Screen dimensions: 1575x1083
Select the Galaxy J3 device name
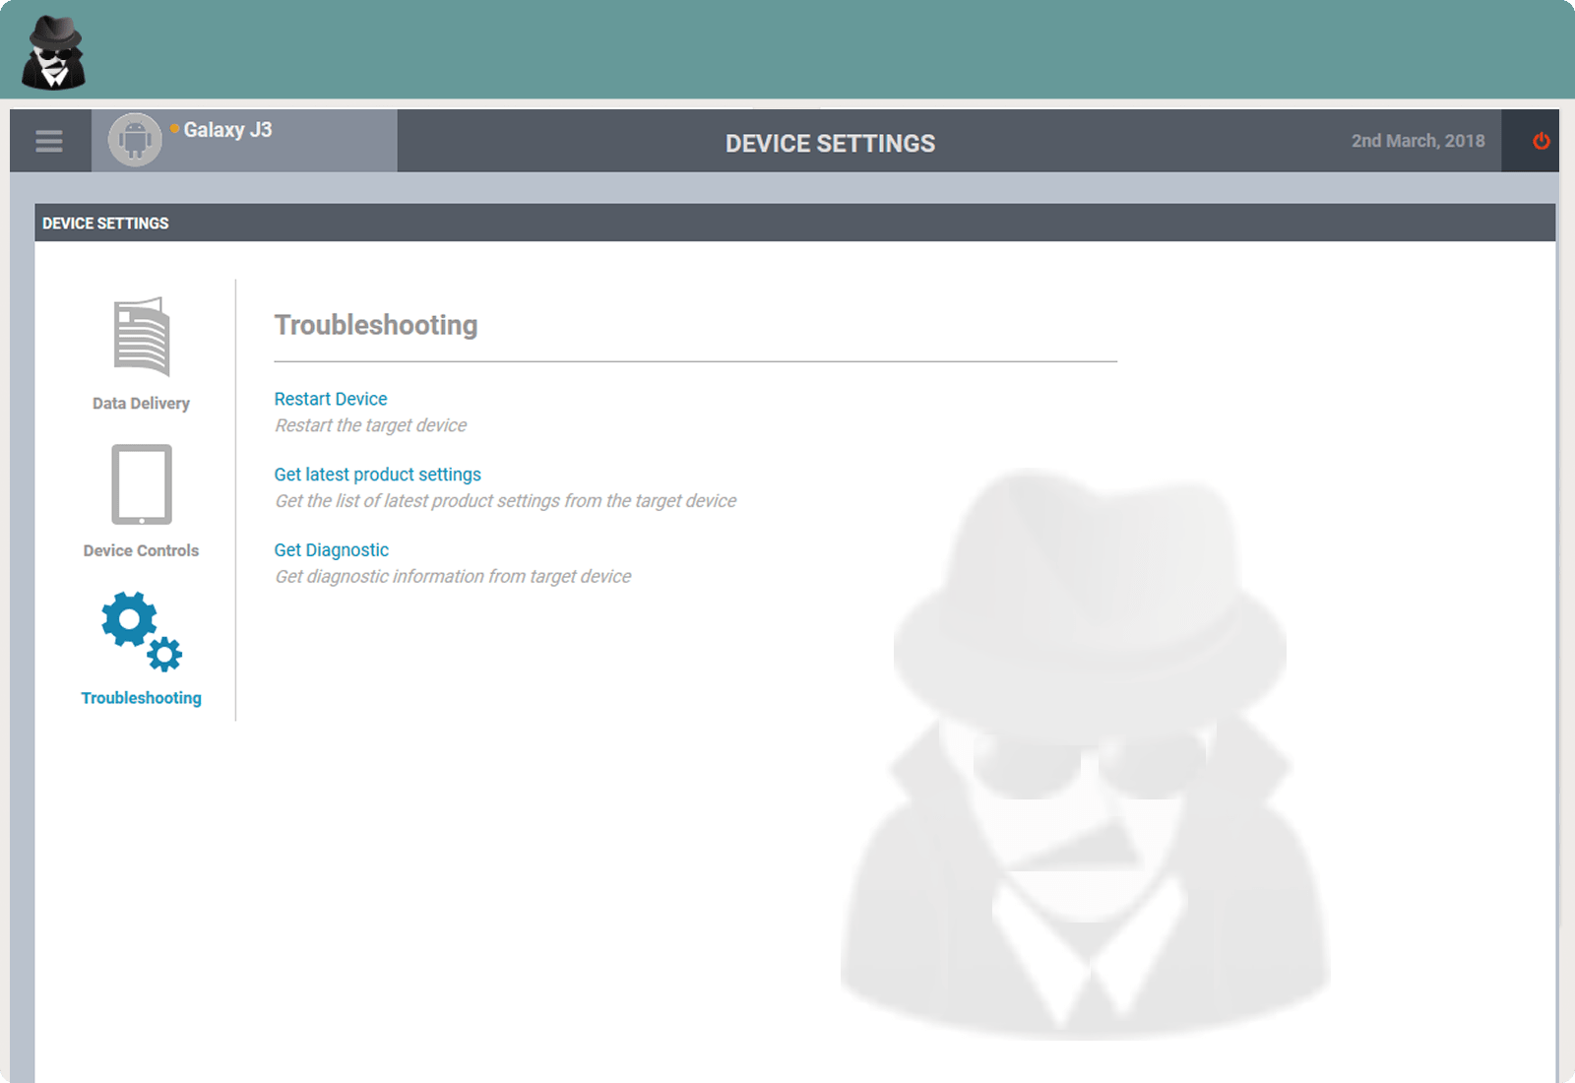tap(228, 129)
